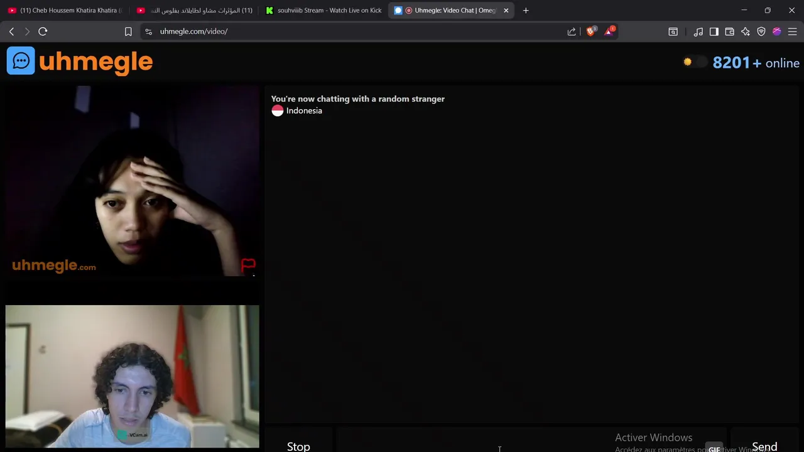
Task: Open a new browser tab
Action: 526,10
